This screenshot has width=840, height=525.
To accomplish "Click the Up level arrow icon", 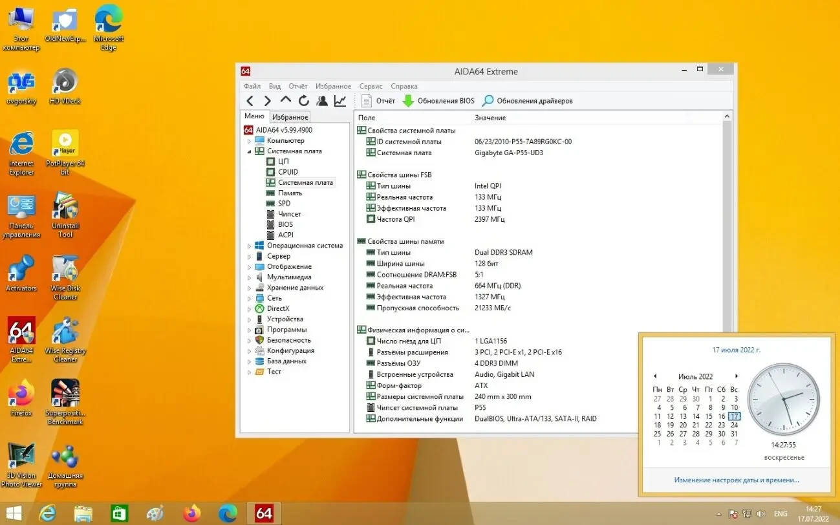I will click(x=285, y=101).
